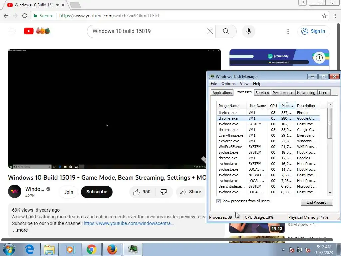The image size is (341, 256).
Task: Sort by CPU column header
Action: click(x=273, y=106)
